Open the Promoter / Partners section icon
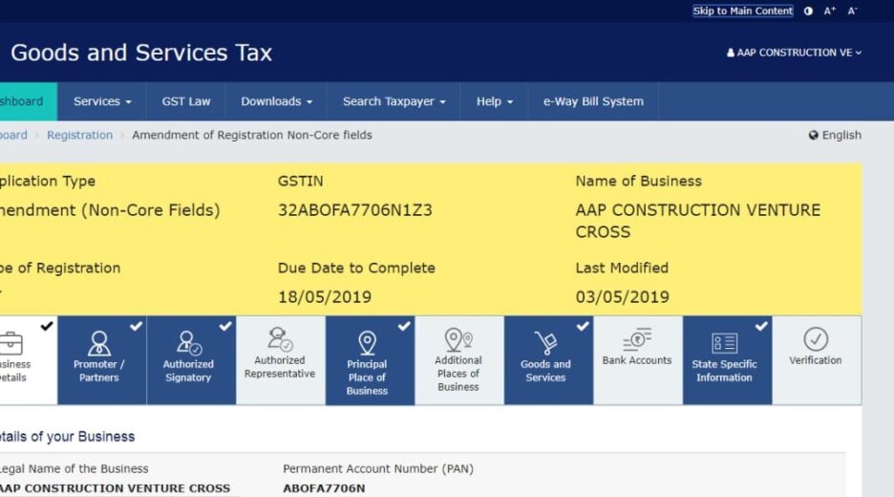894x497 pixels. (98, 344)
